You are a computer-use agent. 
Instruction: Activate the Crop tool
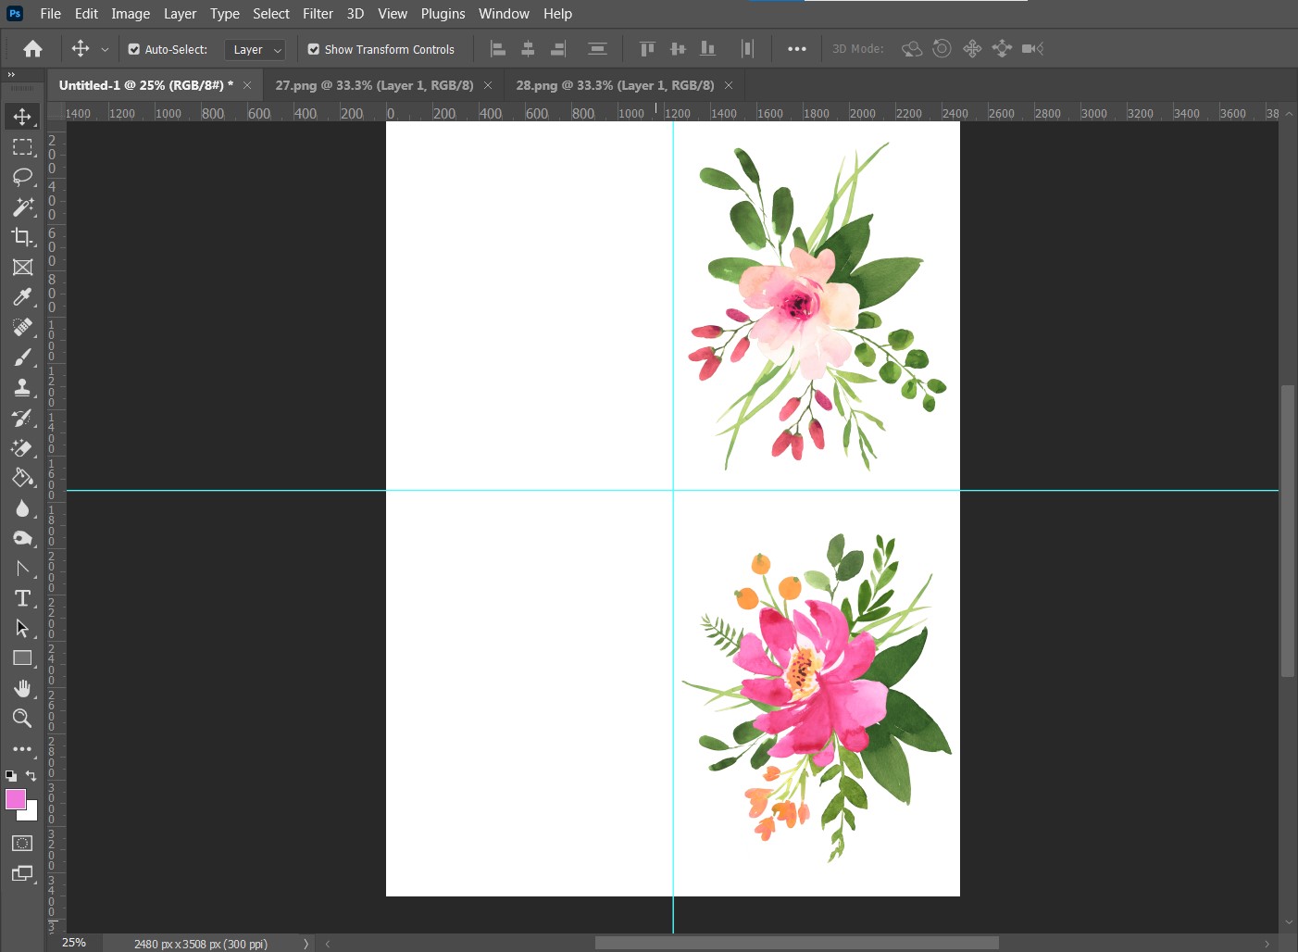coord(23,237)
